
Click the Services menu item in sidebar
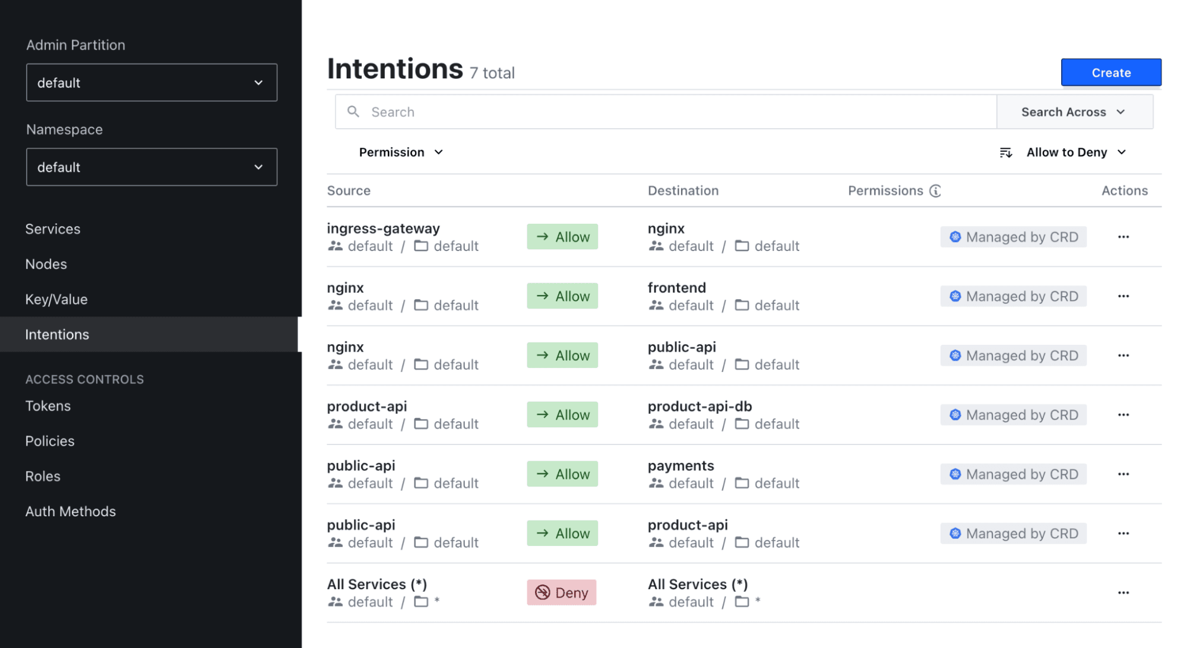click(53, 228)
